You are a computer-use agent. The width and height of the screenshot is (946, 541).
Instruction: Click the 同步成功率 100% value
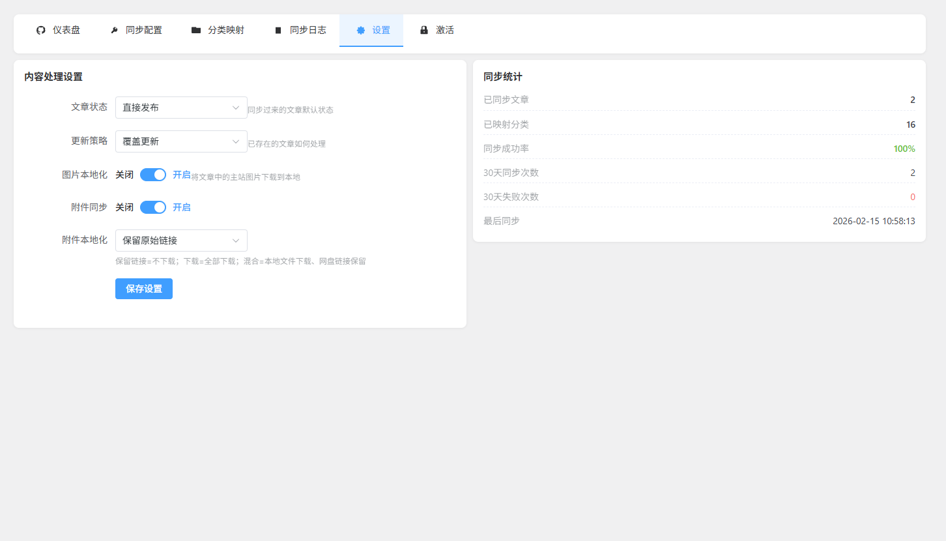click(x=904, y=149)
